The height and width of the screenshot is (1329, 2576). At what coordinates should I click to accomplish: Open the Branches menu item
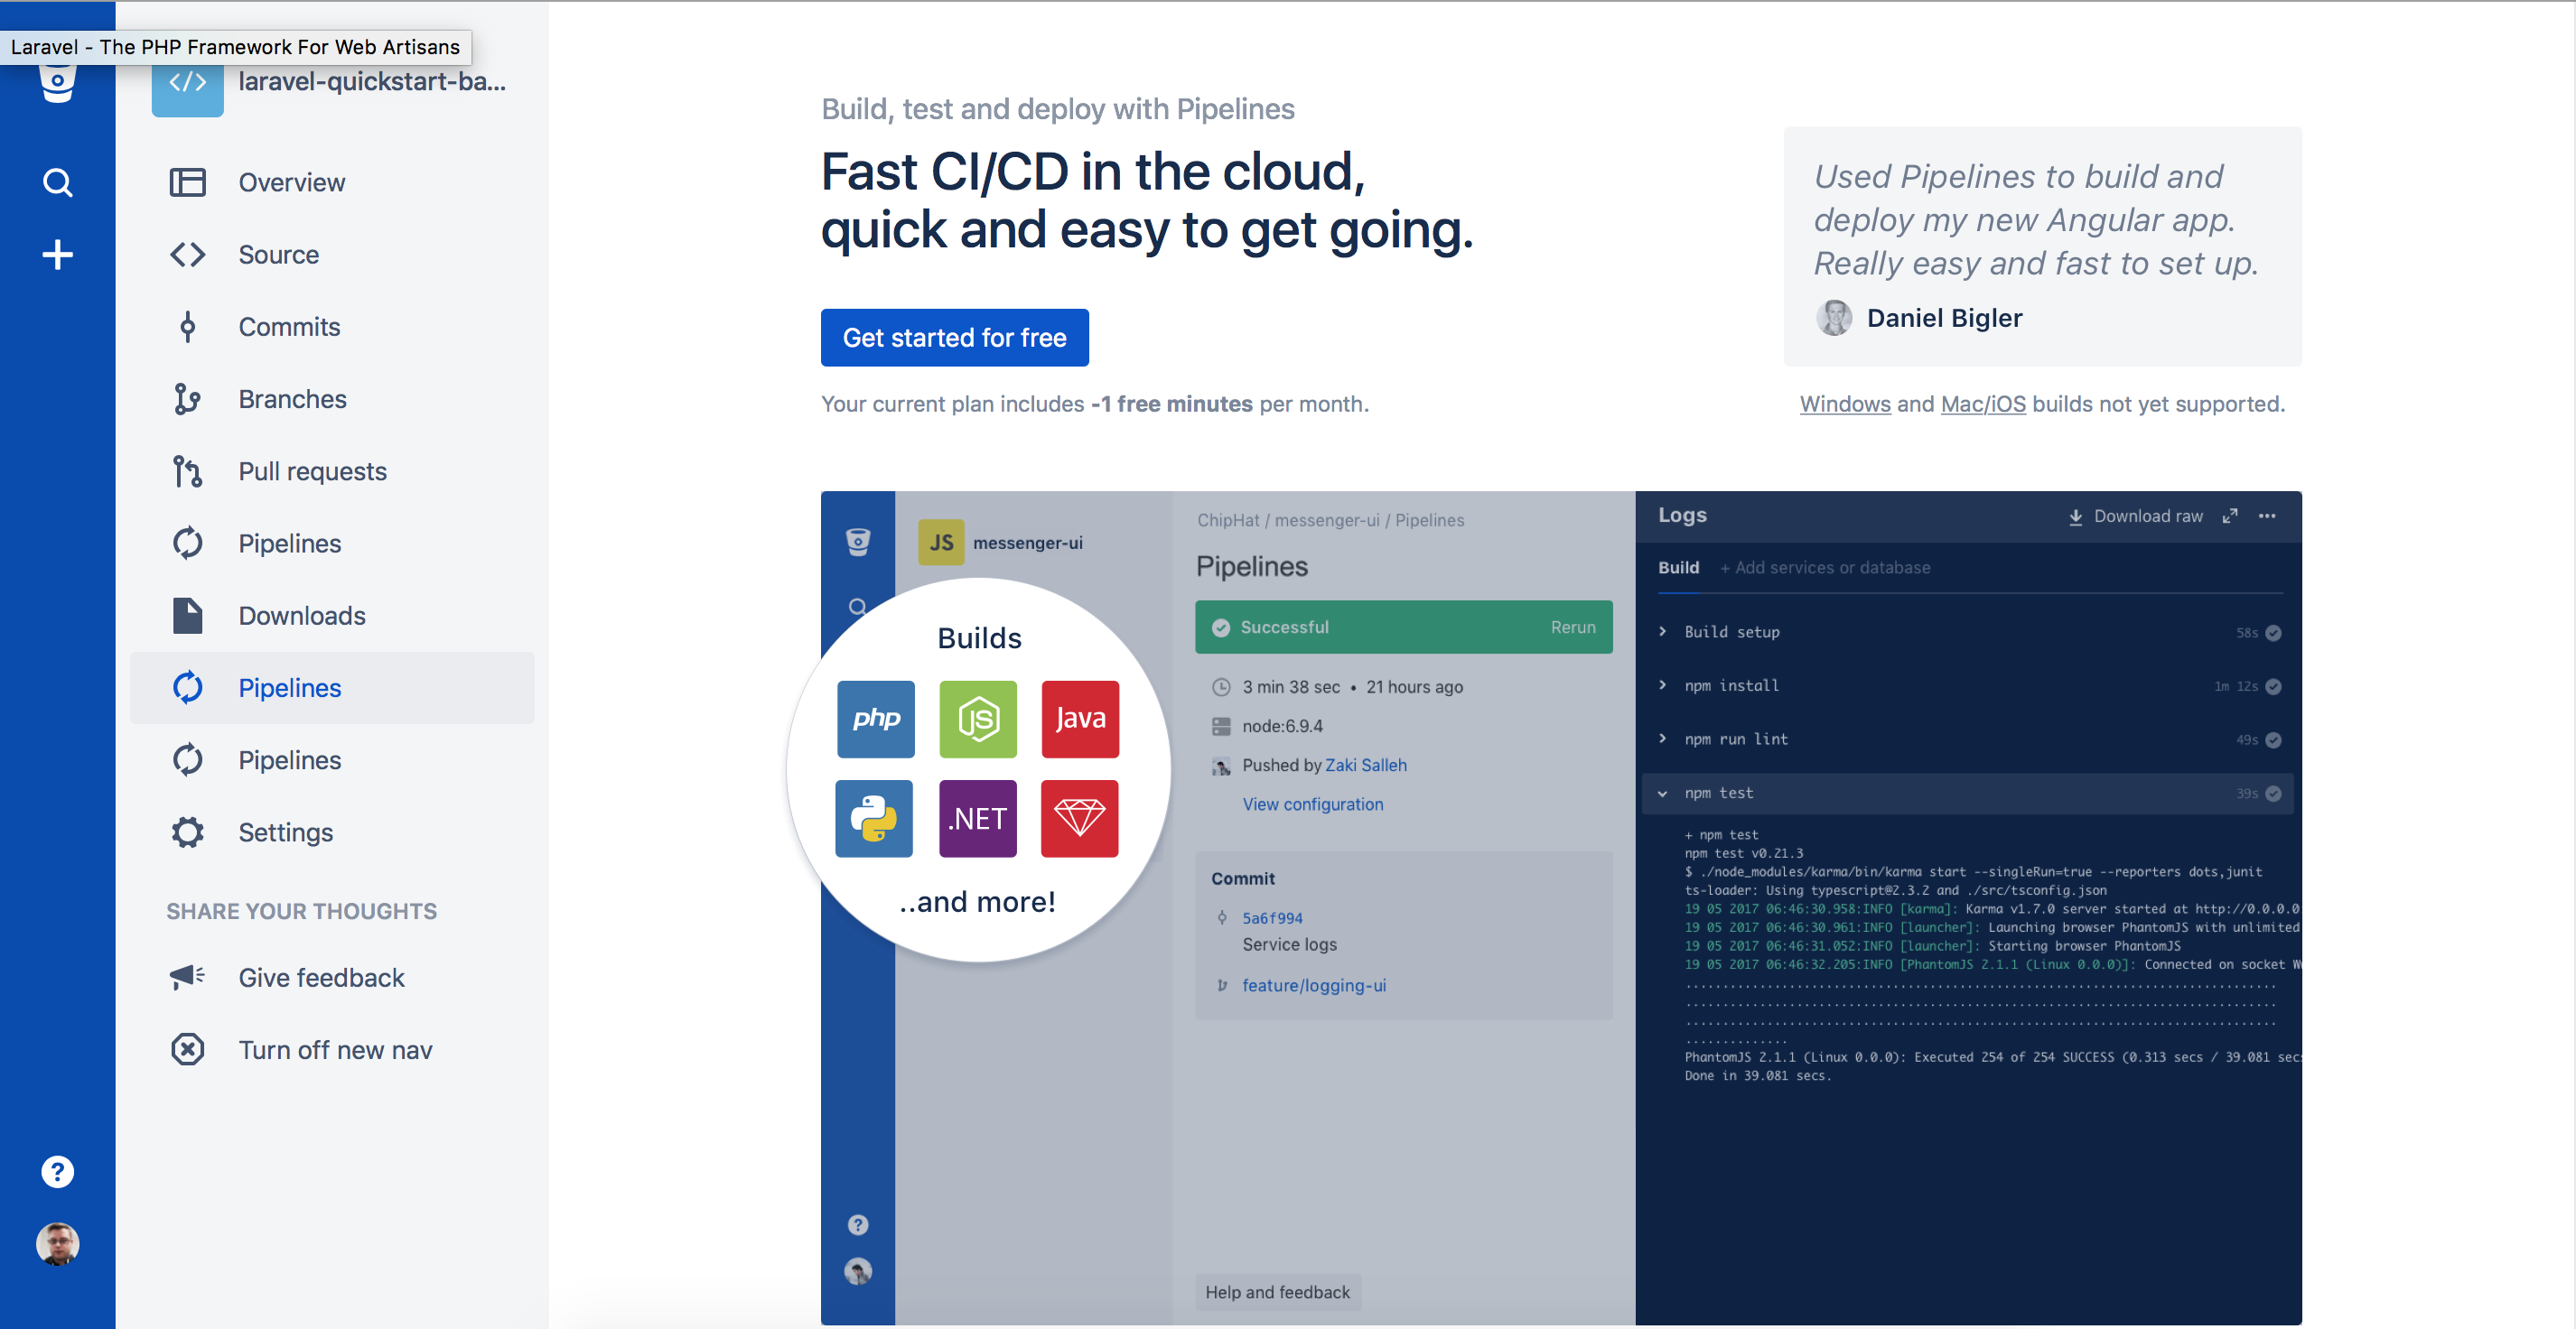pyautogui.click(x=332, y=399)
